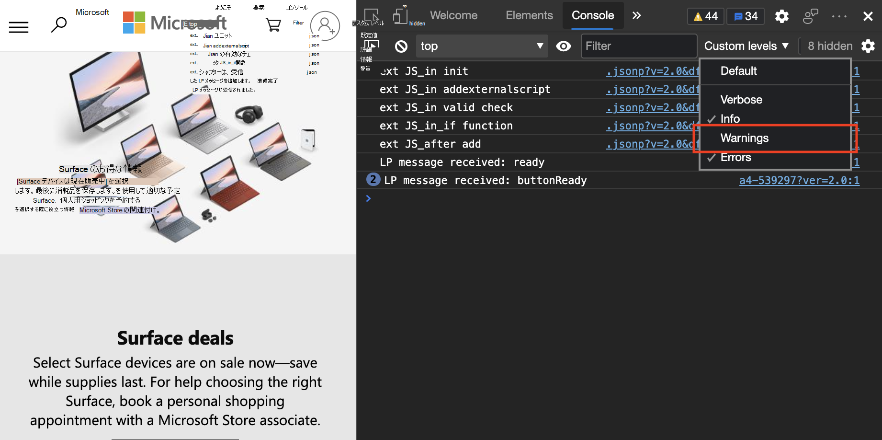Open the shopping cart icon
882x440 pixels.
(273, 24)
